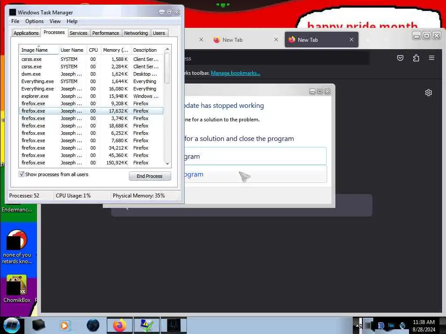Image resolution: width=446 pixels, height=334 pixels.
Task: Switch to the Services tab
Action: tap(78, 33)
